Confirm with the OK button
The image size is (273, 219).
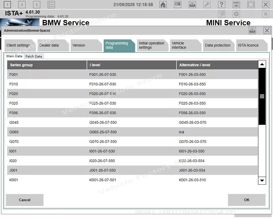pyautogui.click(x=247, y=200)
